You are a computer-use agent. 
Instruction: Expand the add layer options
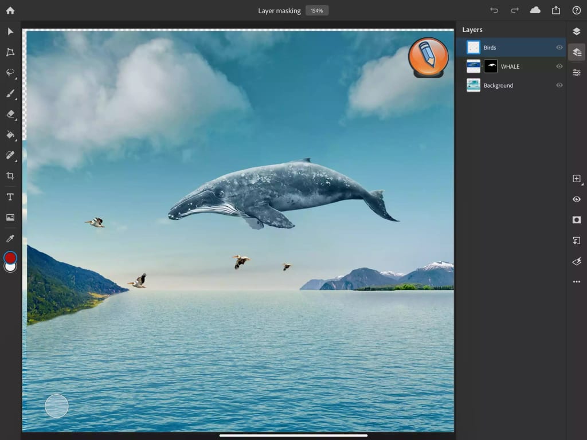tap(577, 179)
